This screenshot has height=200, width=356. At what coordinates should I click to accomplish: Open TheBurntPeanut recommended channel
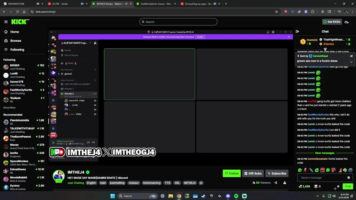click(x=24, y=138)
